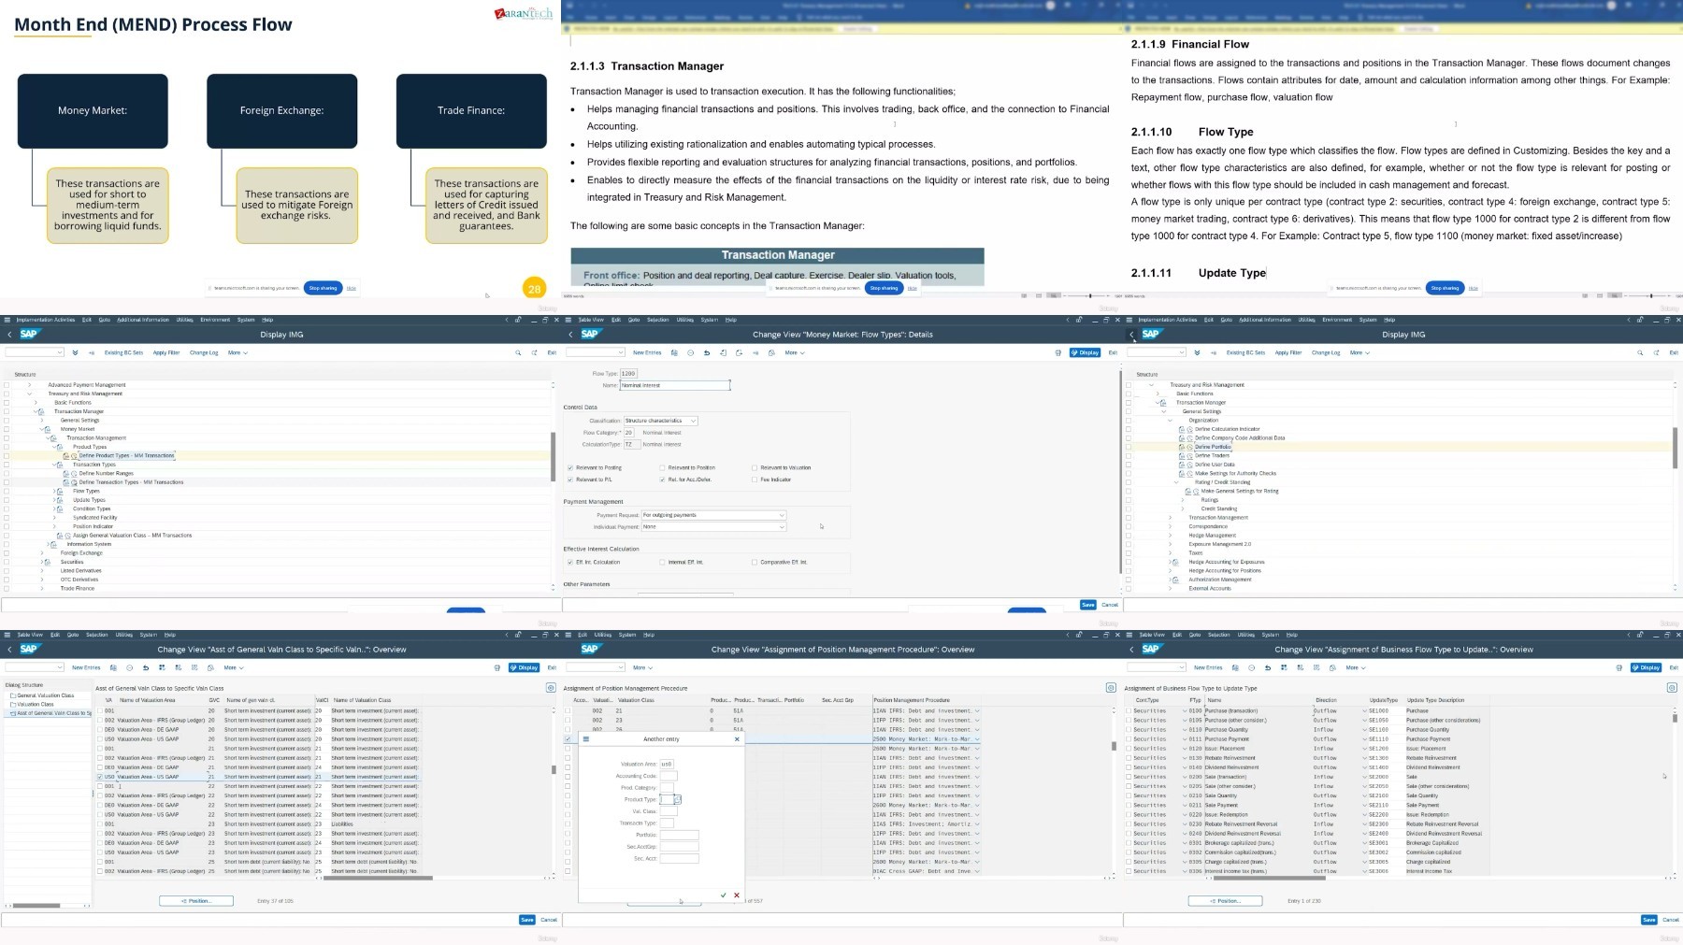Toggle the Relevant to Posting checkbox
This screenshot has width=1683, height=945.
click(x=570, y=467)
